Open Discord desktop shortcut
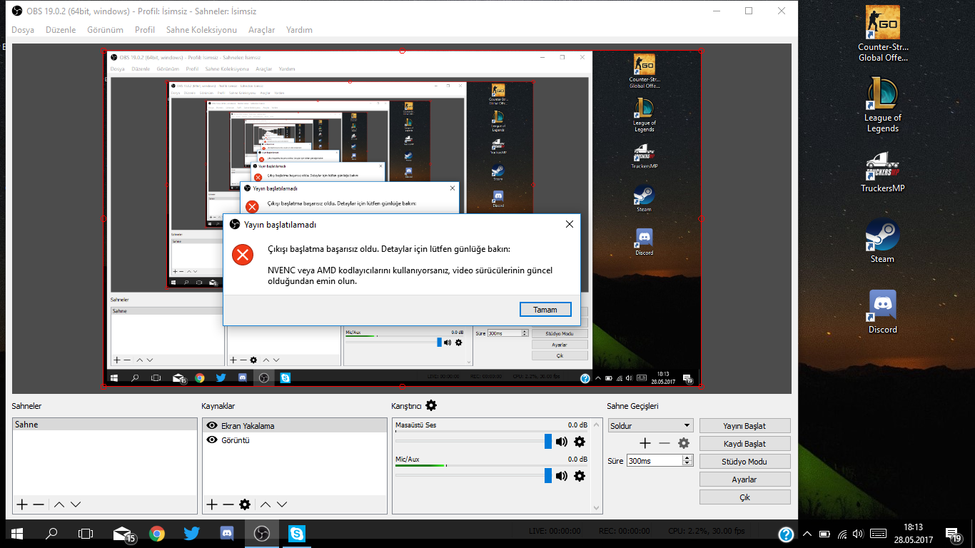 point(883,311)
